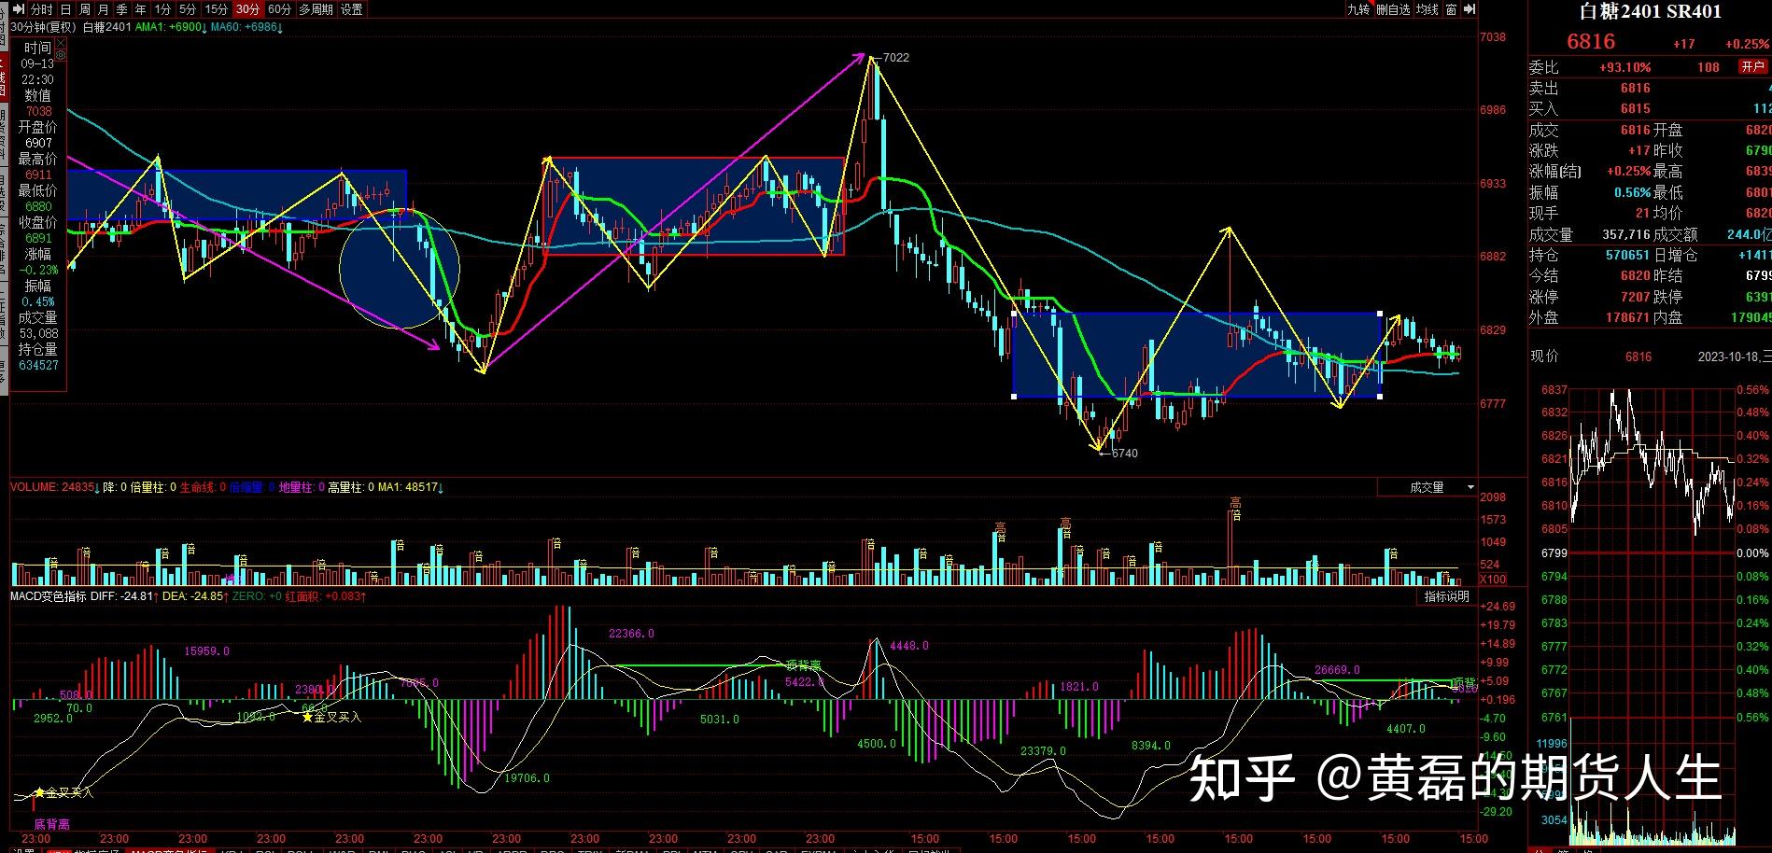Image resolution: width=1772 pixels, height=853 pixels.
Task: Click the red 开户 open account button
Action: point(1752,67)
